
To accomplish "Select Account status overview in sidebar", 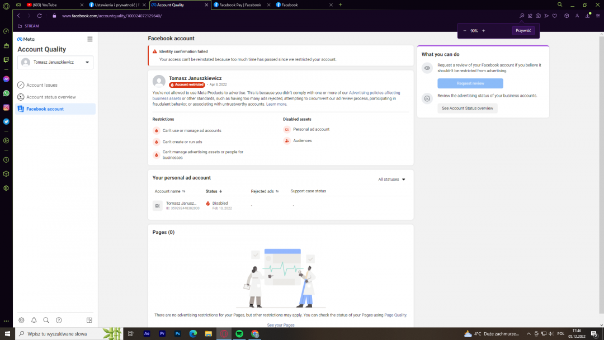I will click(51, 97).
